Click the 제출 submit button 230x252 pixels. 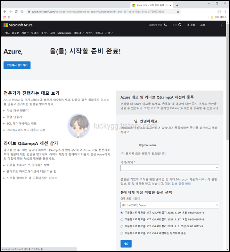point(126,244)
